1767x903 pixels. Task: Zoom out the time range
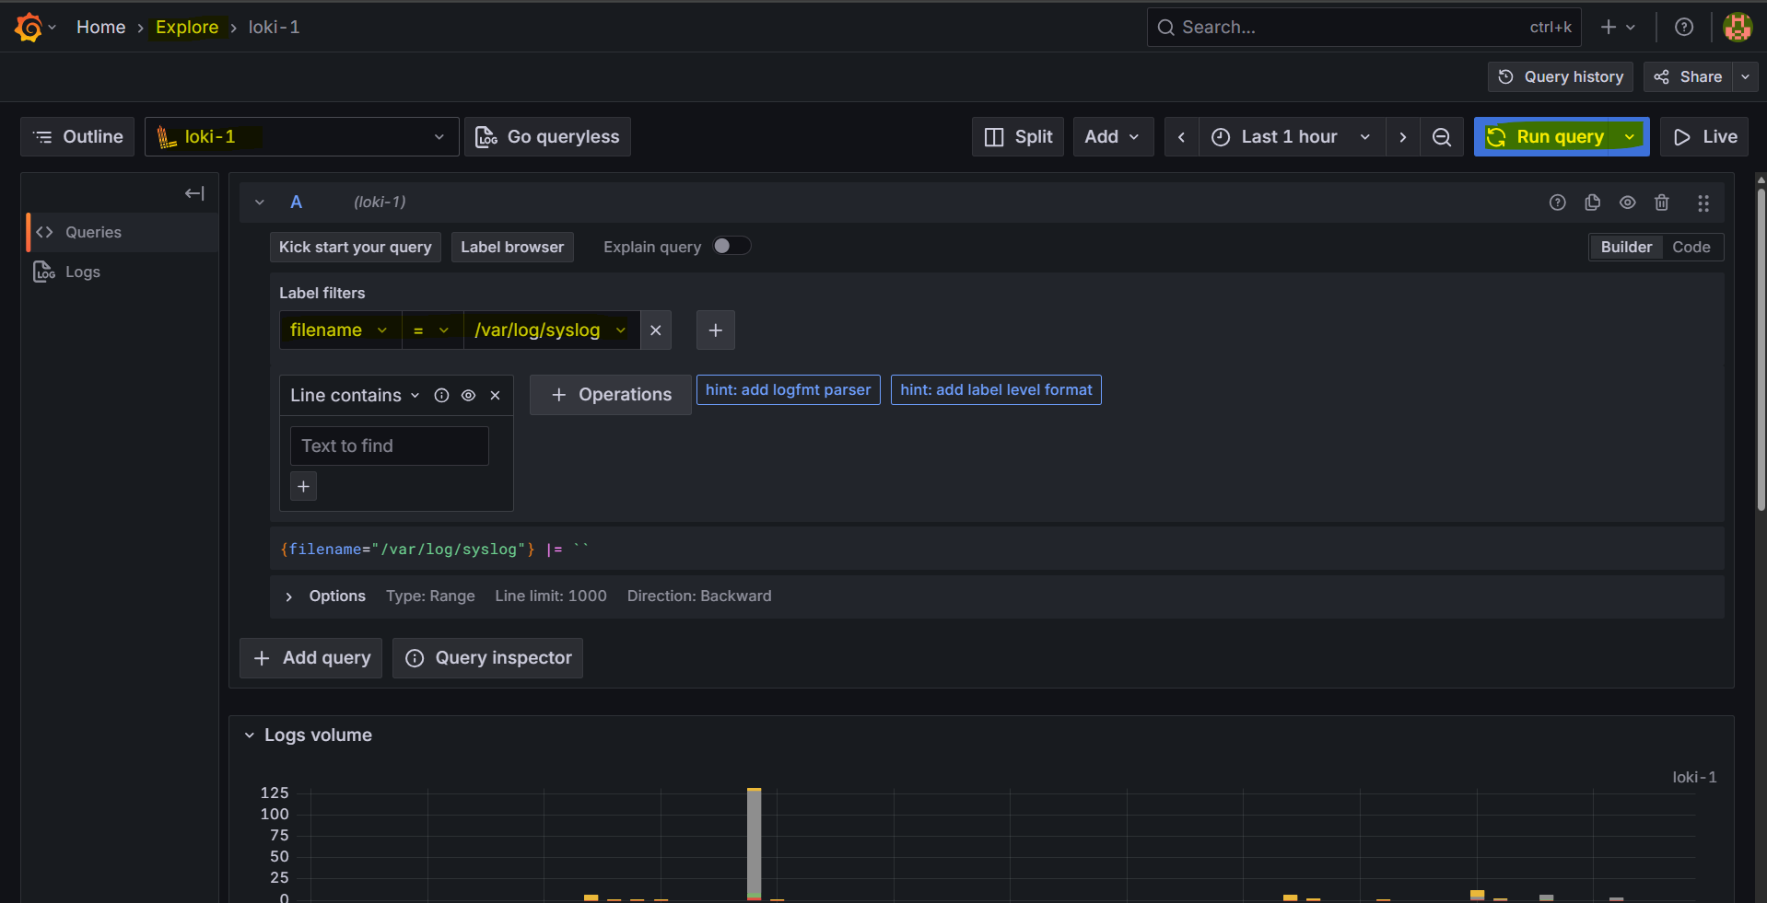tap(1442, 137)
